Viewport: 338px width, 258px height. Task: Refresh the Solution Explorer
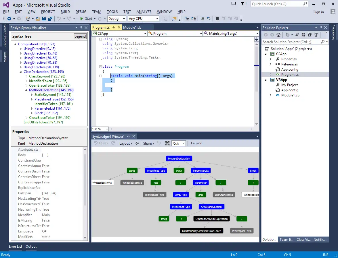click(x=303, y=35)
